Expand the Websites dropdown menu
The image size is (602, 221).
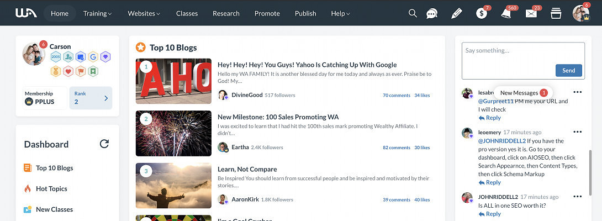click(x=144, y=13)
